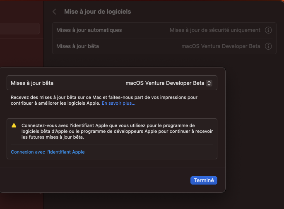Open info for Mises à jour automatiques
284x209 pixels.
pyautogui.click(x=268, y=30)
